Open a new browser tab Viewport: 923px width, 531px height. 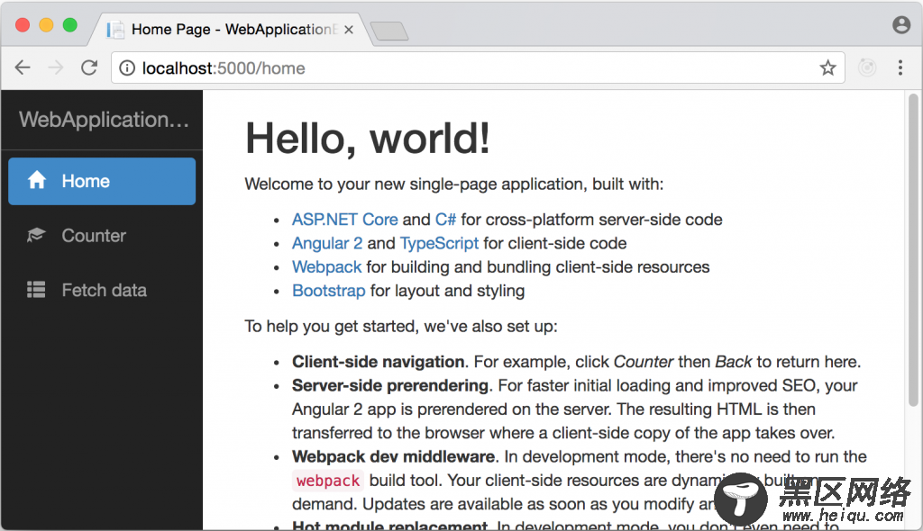click(x=389, y=31)
